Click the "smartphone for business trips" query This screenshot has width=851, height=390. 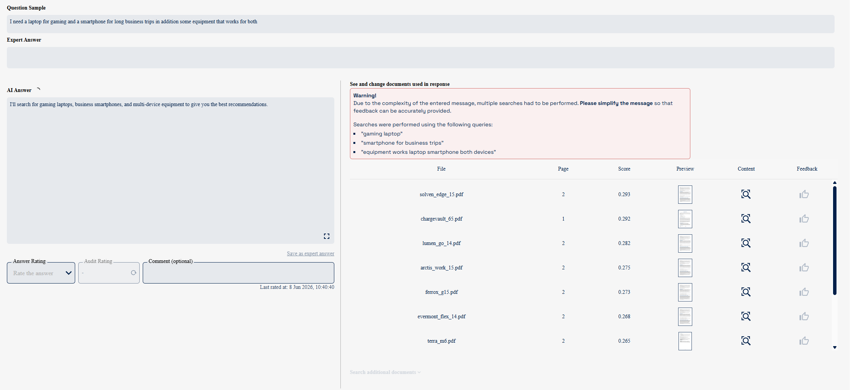402,143
